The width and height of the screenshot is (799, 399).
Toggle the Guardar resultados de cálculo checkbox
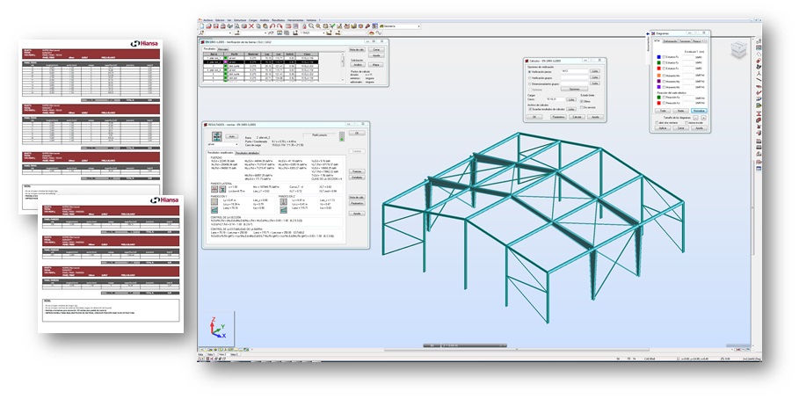point(532,108)
